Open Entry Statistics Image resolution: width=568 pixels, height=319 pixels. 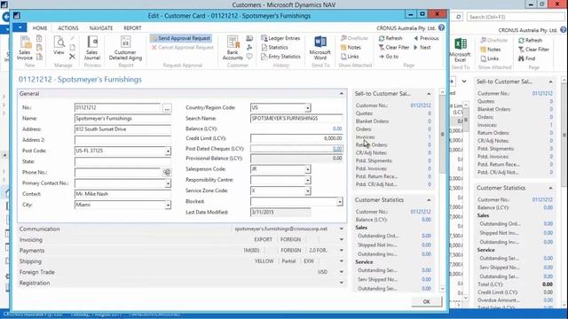point(280,57)
